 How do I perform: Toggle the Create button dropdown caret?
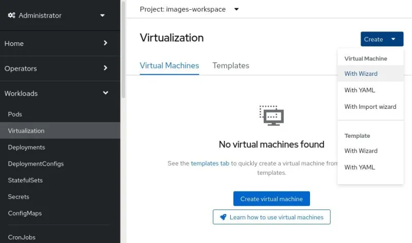tap(393, 39)
